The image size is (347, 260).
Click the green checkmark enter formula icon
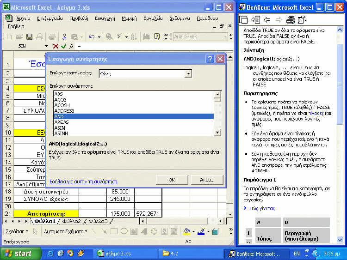(x=63, y=46)
